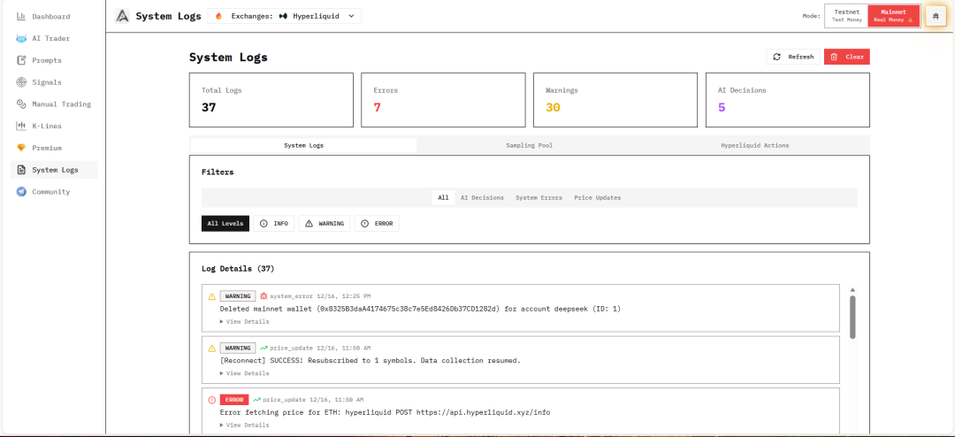Filter logs by System Errors
Image resolution: width=955 pixels, height=437 pixels.
coord(539,198)
